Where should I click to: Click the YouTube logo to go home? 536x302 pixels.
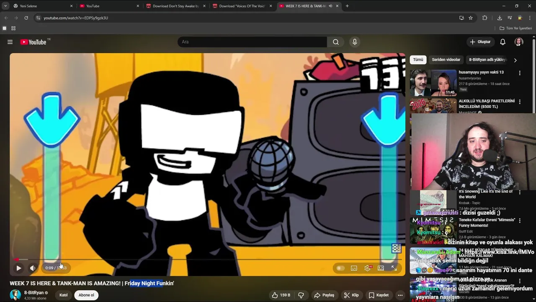(33, 42)
